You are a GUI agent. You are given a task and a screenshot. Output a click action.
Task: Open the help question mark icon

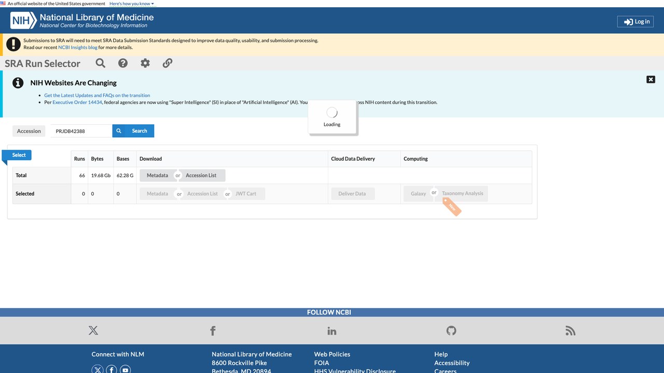pyautogui.click(x=123, y=63)
